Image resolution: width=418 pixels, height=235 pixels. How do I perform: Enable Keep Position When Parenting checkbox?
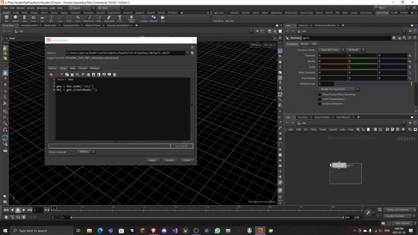click(320, 95)
